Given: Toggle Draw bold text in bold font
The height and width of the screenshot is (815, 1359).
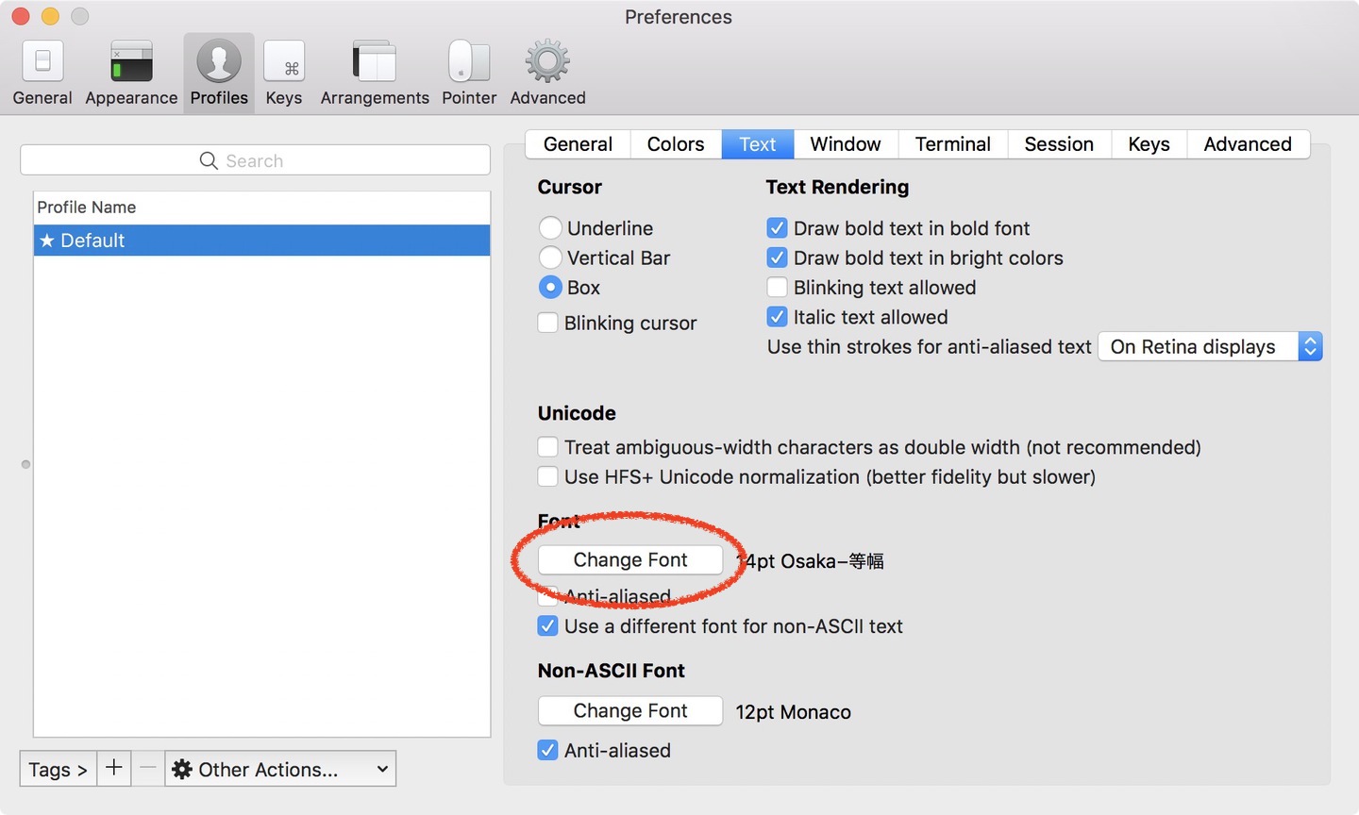Looking at the screenshot, I should point(777,228).
